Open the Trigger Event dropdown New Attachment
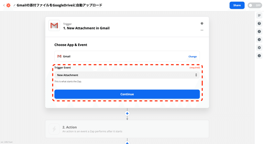 tap(127, 75)
